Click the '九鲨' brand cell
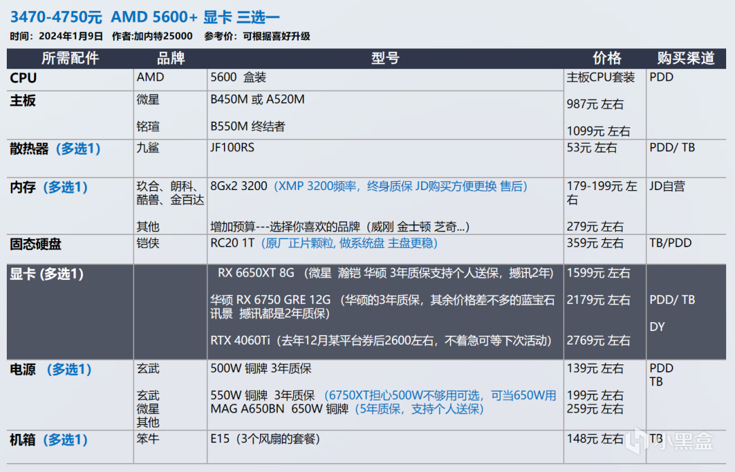The width and height of the screenshot is (735, 472). tap(148, 148)
